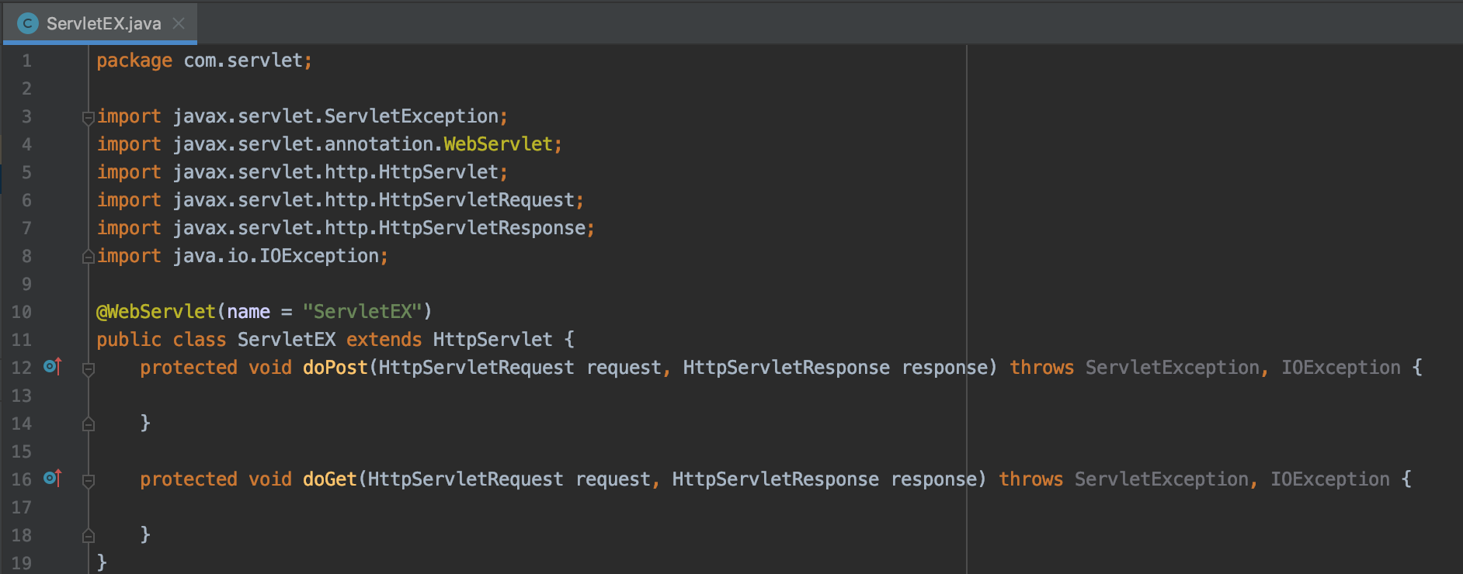Click IOException in doGet throws clause
This screenshot has width=1463, height=574.
1329,479
